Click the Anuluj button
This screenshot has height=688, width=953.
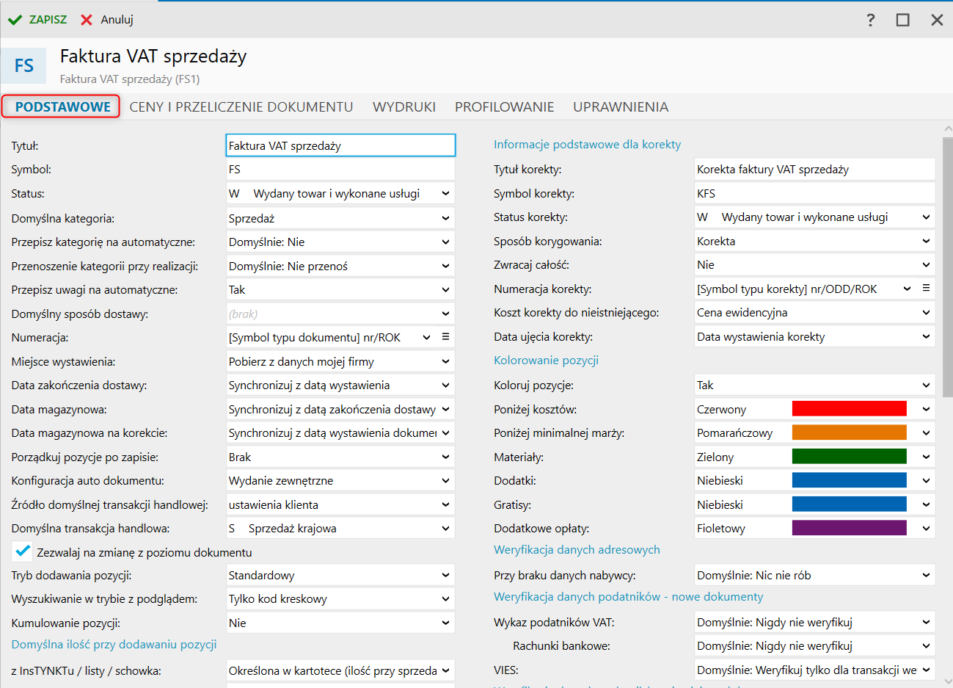click(117, 20)
